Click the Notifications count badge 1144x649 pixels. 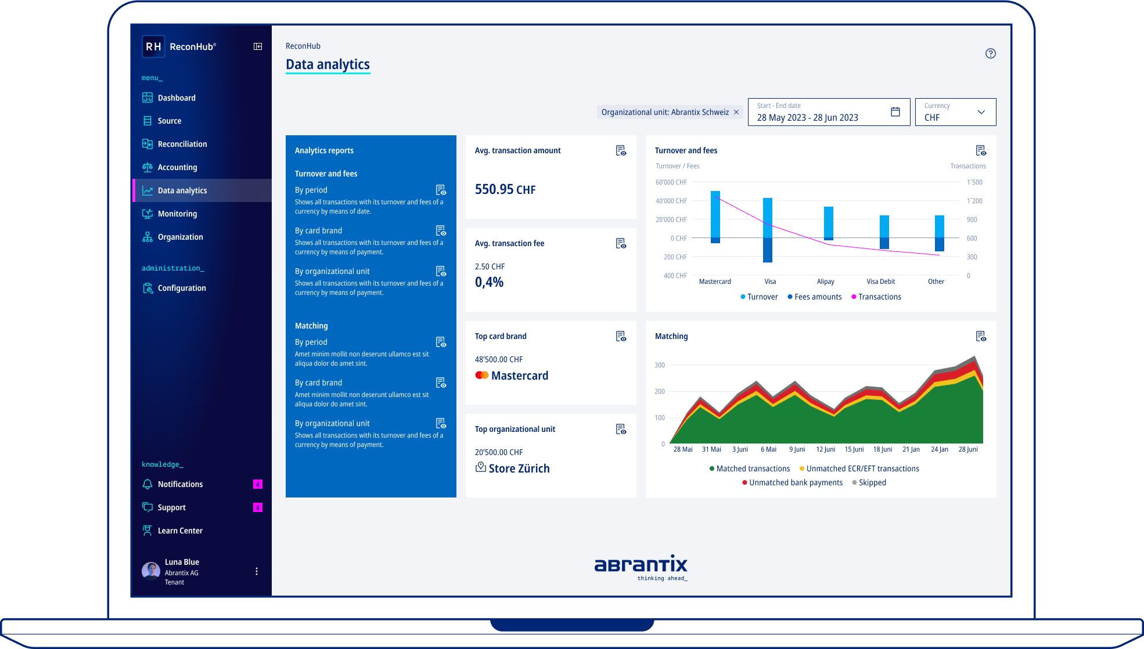[x=258, y=484]
